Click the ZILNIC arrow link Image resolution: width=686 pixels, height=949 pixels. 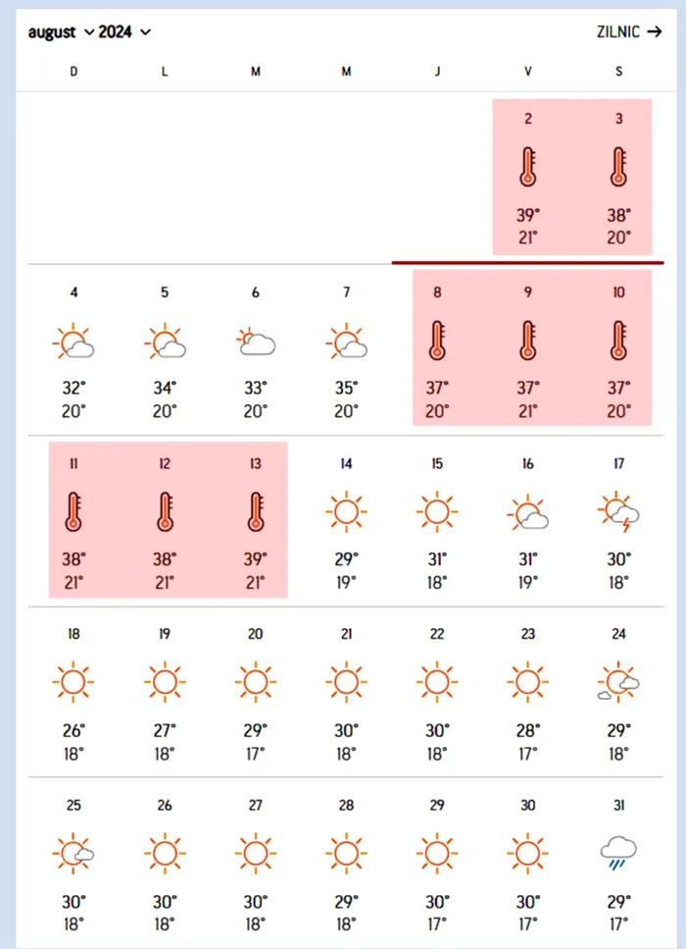click(x=629, y=31)
